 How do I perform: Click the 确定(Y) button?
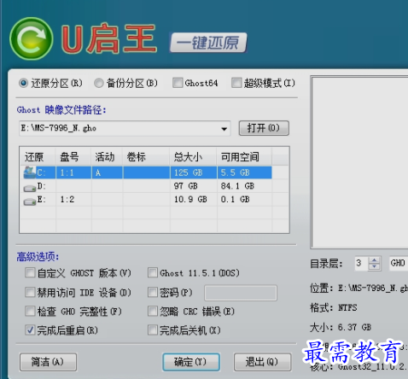(x=191, y=362)
